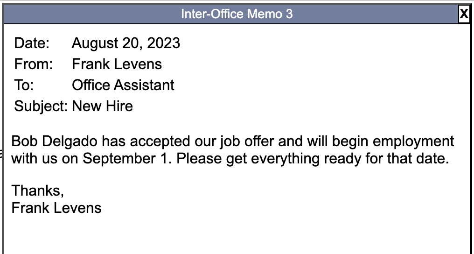The height and width of the screenshot is (254, 474).
Task: Click the From: label
Action: (x=33, y=64)
